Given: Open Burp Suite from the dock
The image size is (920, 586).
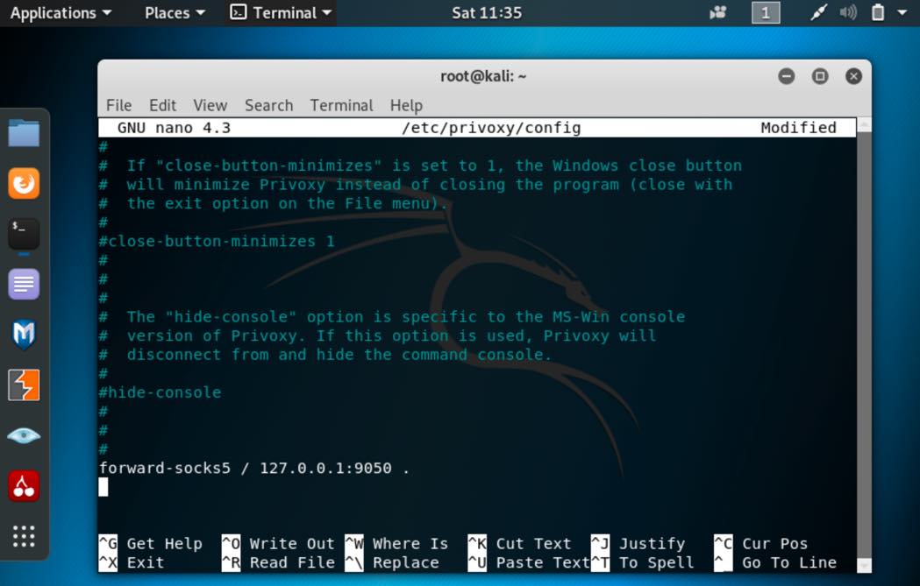Looking at the screenshot, I should point(24,385).
